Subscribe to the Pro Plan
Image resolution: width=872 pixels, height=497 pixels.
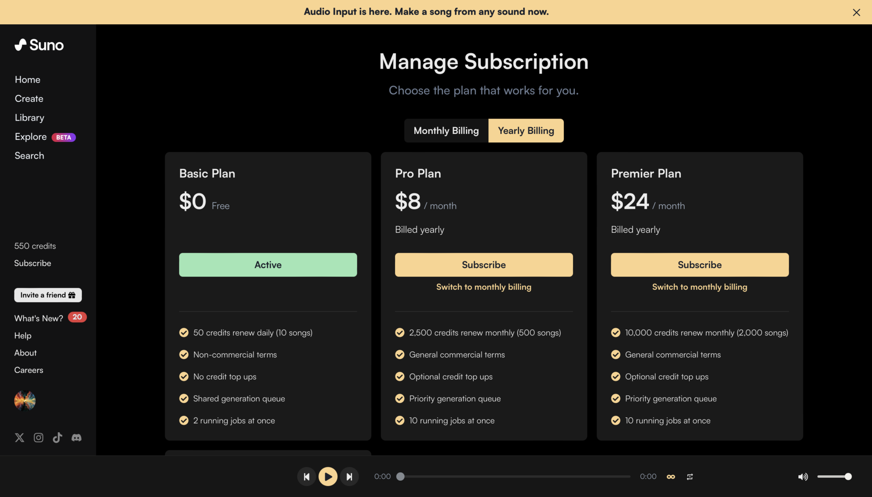(484, 265)
